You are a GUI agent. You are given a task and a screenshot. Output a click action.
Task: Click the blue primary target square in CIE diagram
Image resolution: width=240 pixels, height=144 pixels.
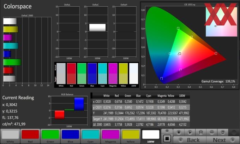pos(162,78)
